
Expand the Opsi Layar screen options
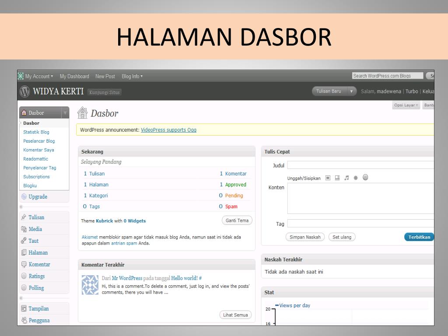[x=406, y=105]
